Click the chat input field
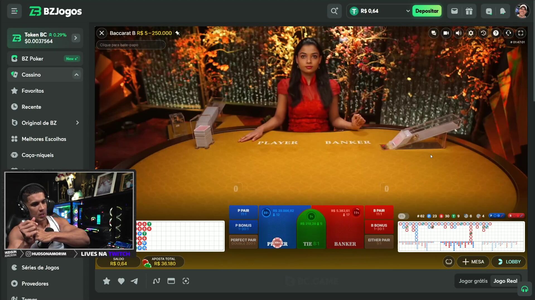This screenshot has height=300, width=535. [x=131, y=45]
